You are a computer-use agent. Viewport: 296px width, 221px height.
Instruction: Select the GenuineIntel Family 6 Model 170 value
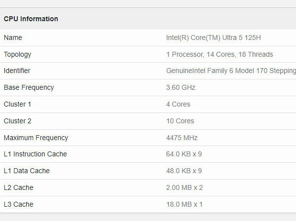coord(231,71)
